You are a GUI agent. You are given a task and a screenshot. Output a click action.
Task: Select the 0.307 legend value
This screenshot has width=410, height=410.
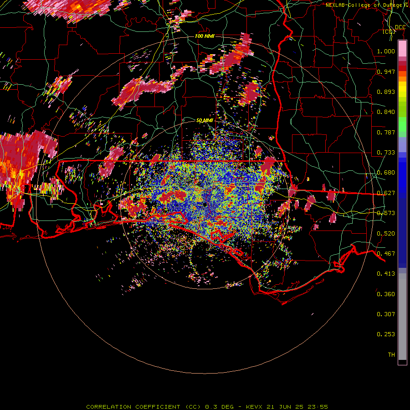pyautogui.click(x=386, y=314)
